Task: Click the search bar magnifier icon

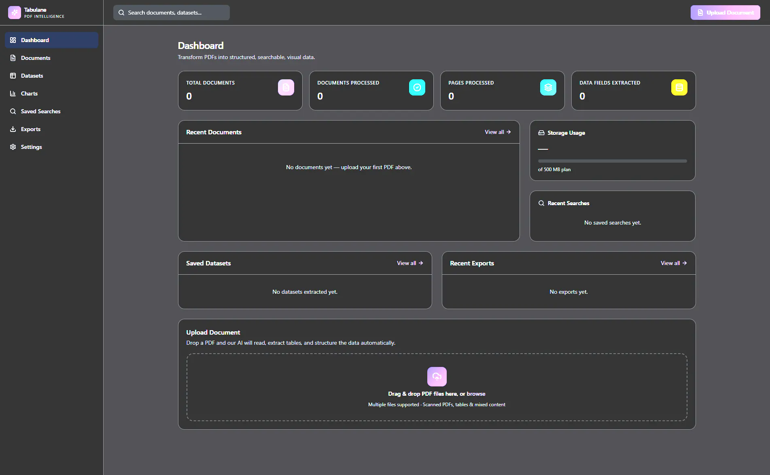Action: 121,13
